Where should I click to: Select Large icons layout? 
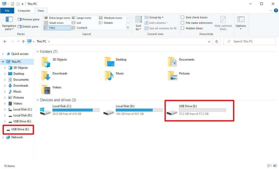point(82,18)
